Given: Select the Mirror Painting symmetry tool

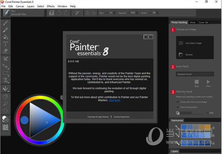Looking at the screenshot, I should tap(5, 89).
